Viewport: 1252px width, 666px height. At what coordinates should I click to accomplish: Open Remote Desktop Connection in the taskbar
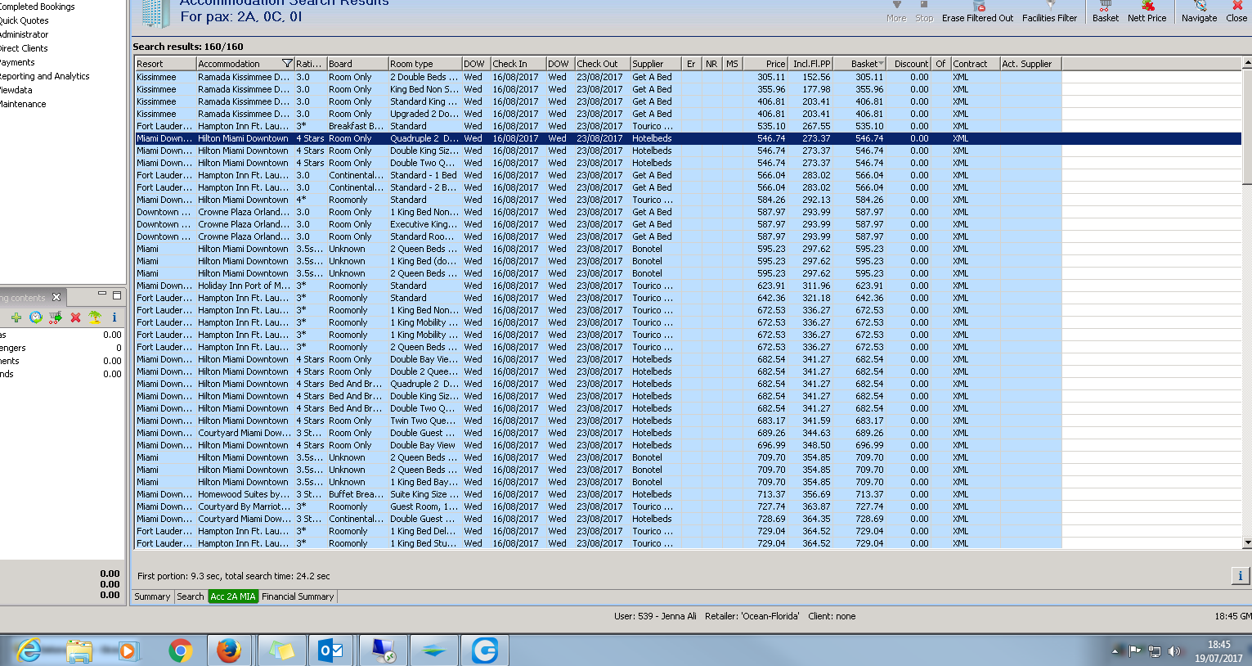pos(383,651)
